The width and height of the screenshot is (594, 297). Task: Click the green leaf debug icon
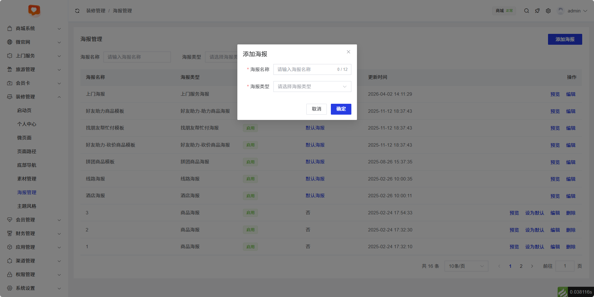pyautogui.click(x=563, y=292)
